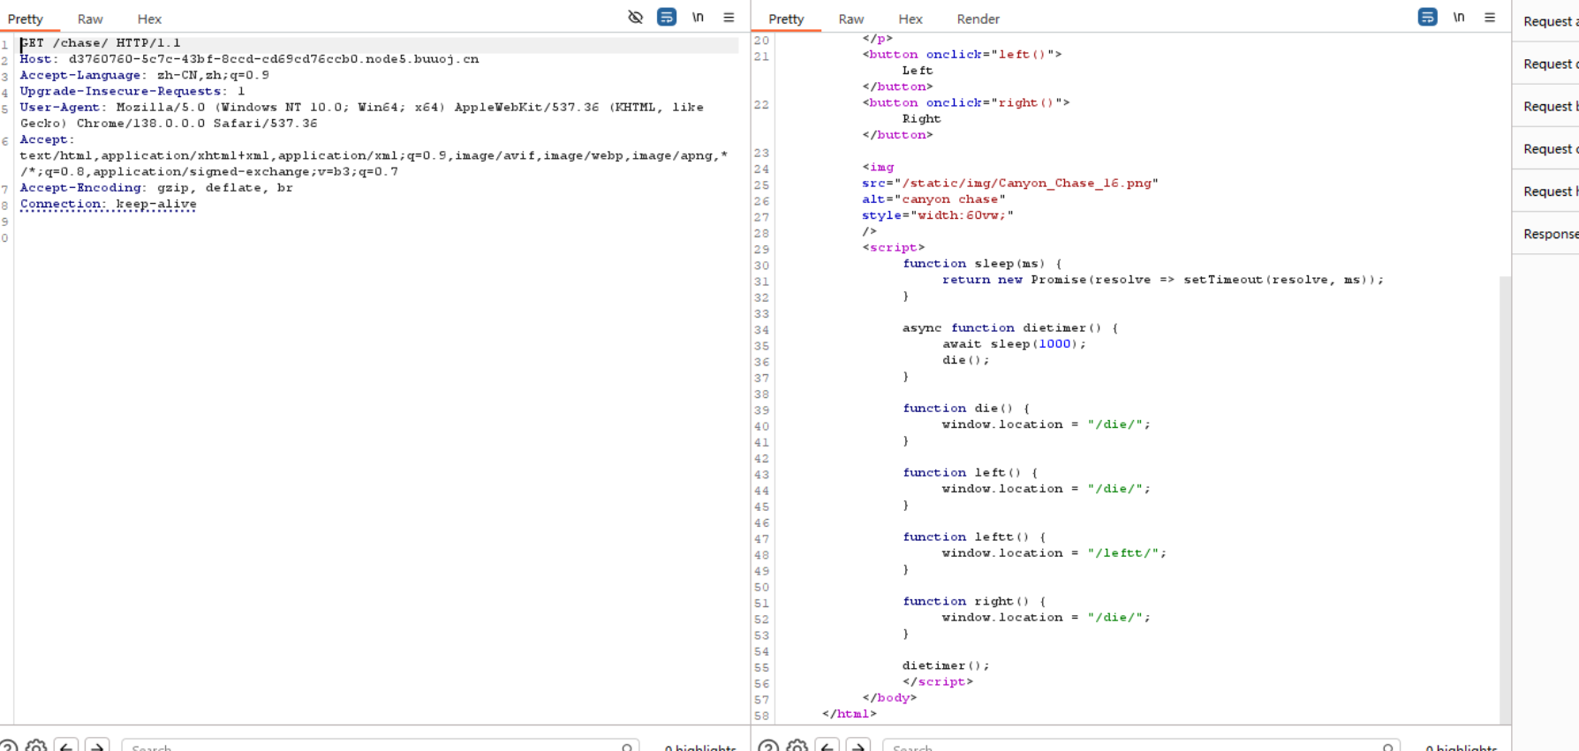Toggle the \n non-printable characters button in response pane

click(1459, 17)
